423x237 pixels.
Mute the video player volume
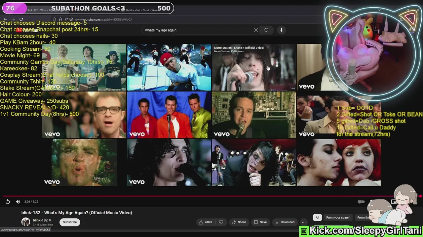(x=18, y=201)
